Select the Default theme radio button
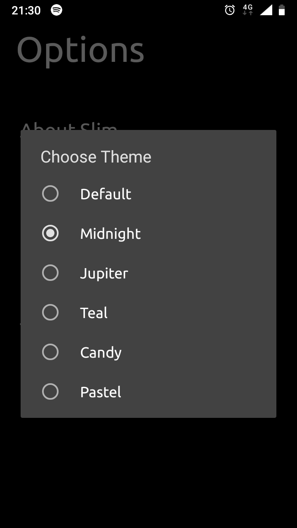 (x=50, y=194)
